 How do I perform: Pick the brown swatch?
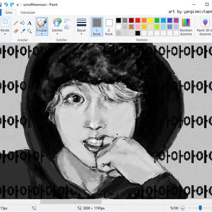tap(131, 26)
